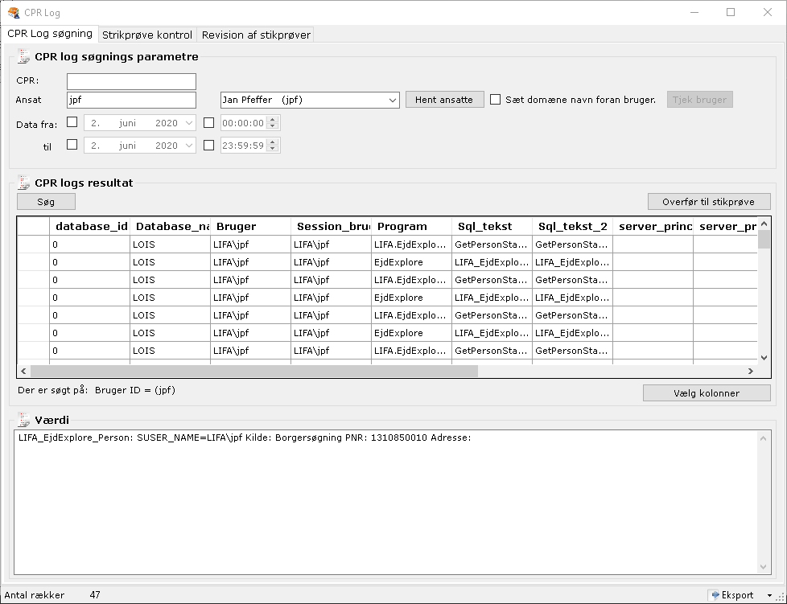Increment the 23:59:59 time spinner up
787x604 pixels.
coord(274,142)
